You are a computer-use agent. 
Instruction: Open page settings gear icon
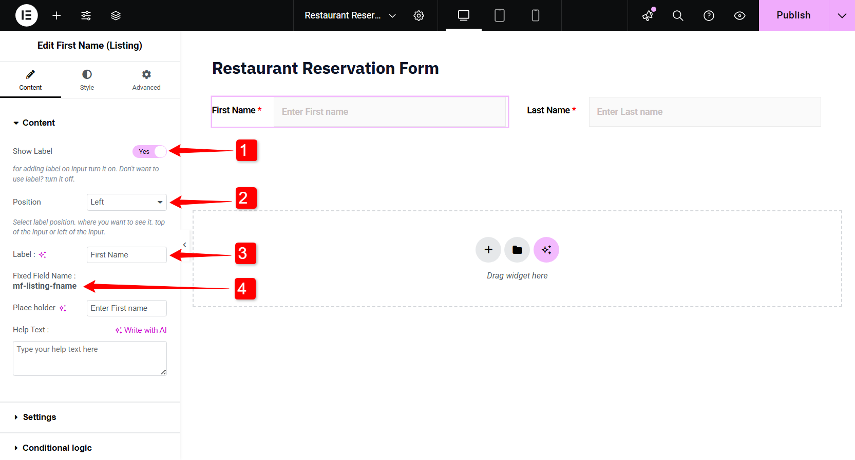click(x=419, y=15)
